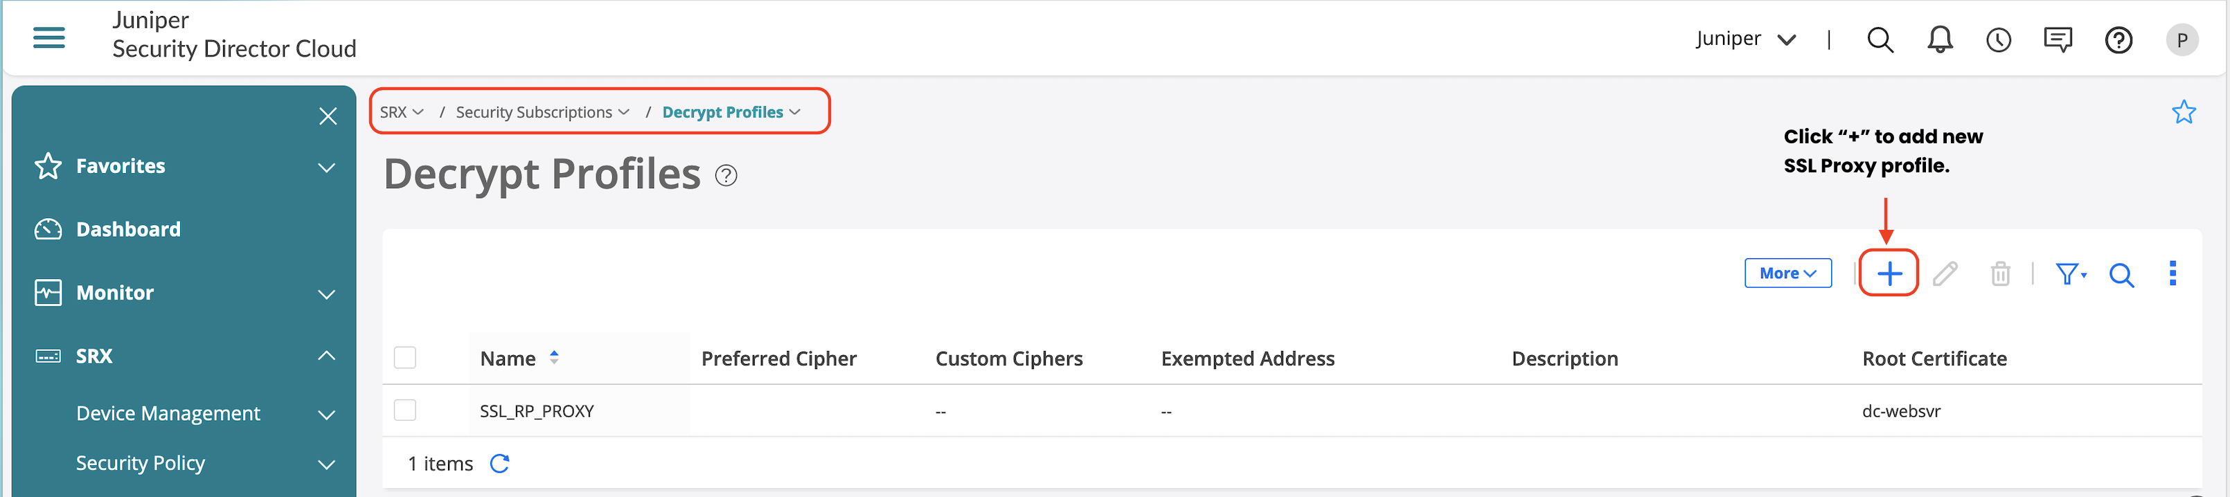Refresh the items list
Screen dimensions: 2230x497
(x=499, y=464)
